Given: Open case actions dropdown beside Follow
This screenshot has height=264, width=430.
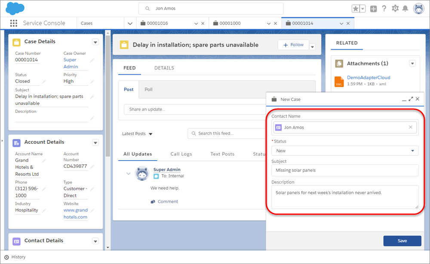Looking at the screenshot, I should (x=312, y=47).
